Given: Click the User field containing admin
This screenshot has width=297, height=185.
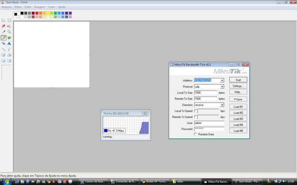Looking at the screenshot, I should 209,123.
